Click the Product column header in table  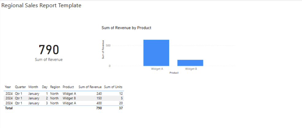pos(68,87)
